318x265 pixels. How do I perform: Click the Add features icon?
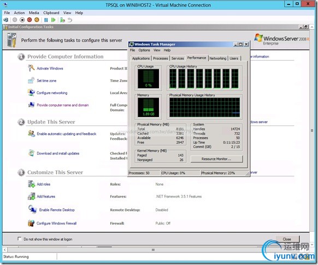(x=32, y=196)
